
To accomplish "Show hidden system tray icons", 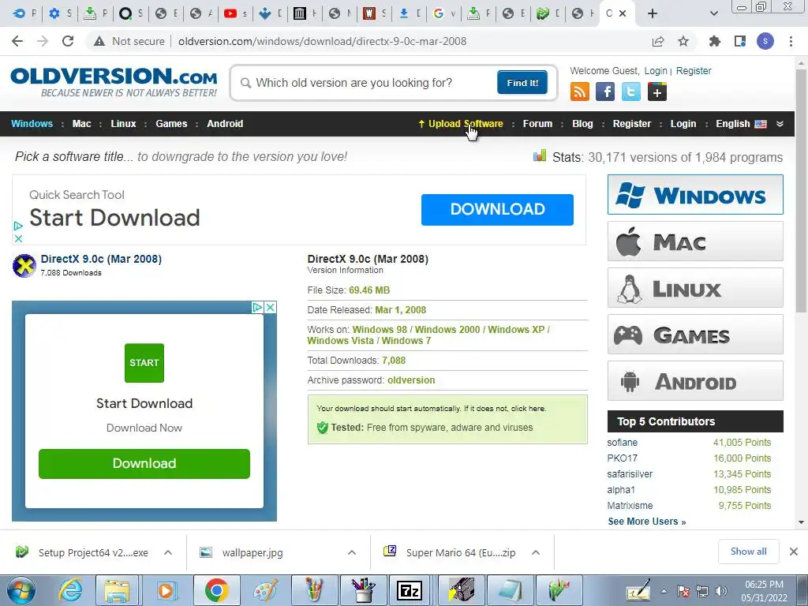I will point(664,591).
